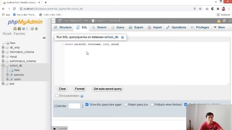232x130 pixels.
Task: Click the Server MariaDB breadcrumb link
Action: click(x=75, y=21)
